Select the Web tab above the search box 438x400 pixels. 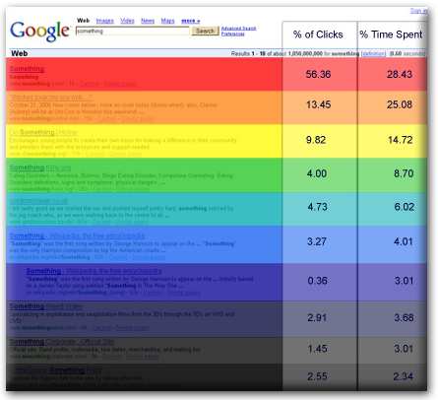tap(84, 21)
